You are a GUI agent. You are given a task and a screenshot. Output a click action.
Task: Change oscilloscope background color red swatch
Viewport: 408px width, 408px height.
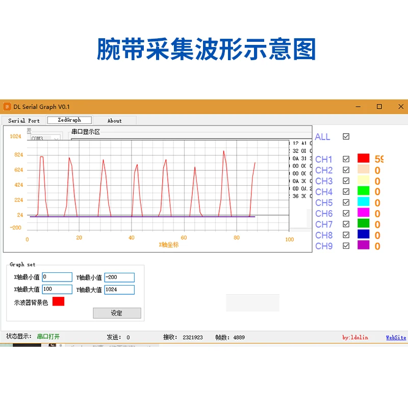pyautogui.click(x=58, y=301)
